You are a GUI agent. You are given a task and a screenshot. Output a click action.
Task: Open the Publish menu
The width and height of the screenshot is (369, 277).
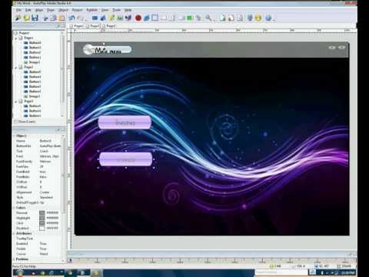point(91,10)
